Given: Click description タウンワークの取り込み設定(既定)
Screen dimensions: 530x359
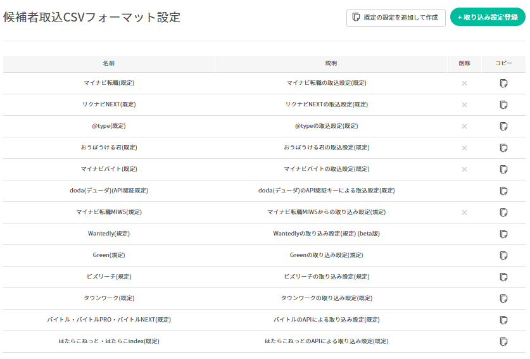Looking at the screenshot, I should coord(327,298).
